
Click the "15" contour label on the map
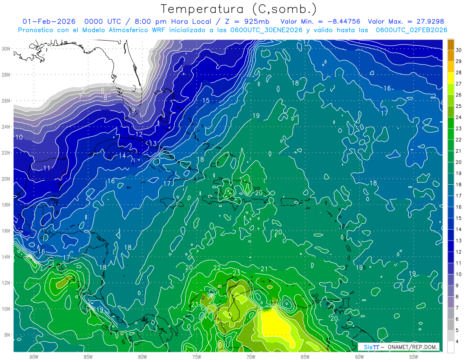coord(206,101)
